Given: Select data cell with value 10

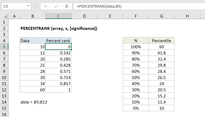Looking at the screenshot, I should click(33, 47).
